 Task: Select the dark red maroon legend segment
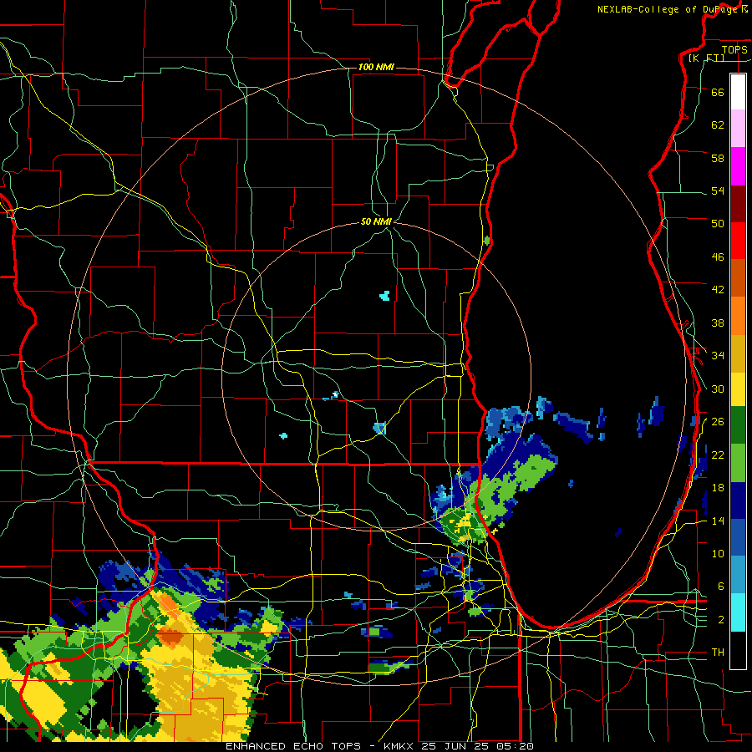(x=738, y=204)
